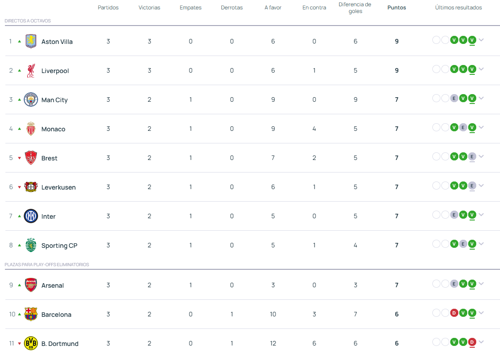Click B. Dortmund's goals-for value 12

273,344
